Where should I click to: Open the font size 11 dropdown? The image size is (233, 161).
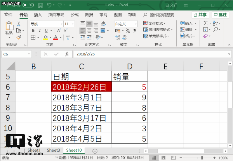pos(73,24)
